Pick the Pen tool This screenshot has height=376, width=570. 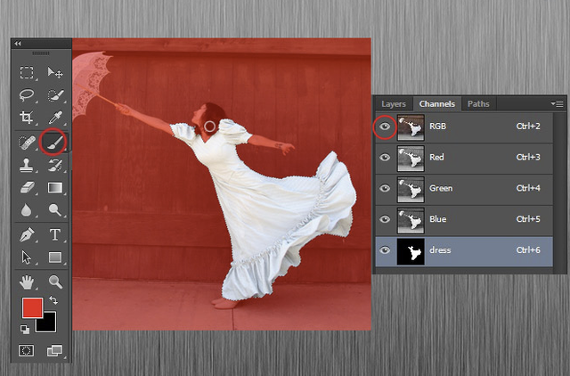27,234
